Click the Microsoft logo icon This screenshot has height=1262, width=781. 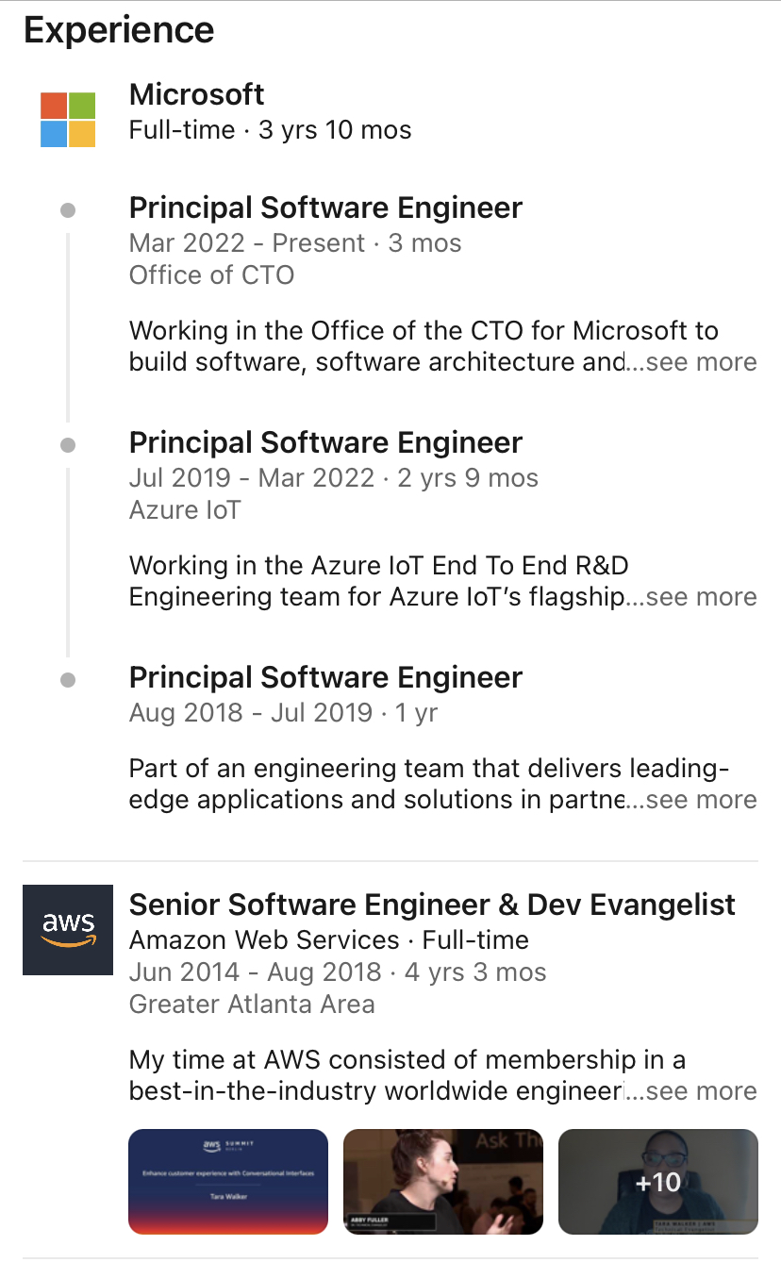coord(68,120)
